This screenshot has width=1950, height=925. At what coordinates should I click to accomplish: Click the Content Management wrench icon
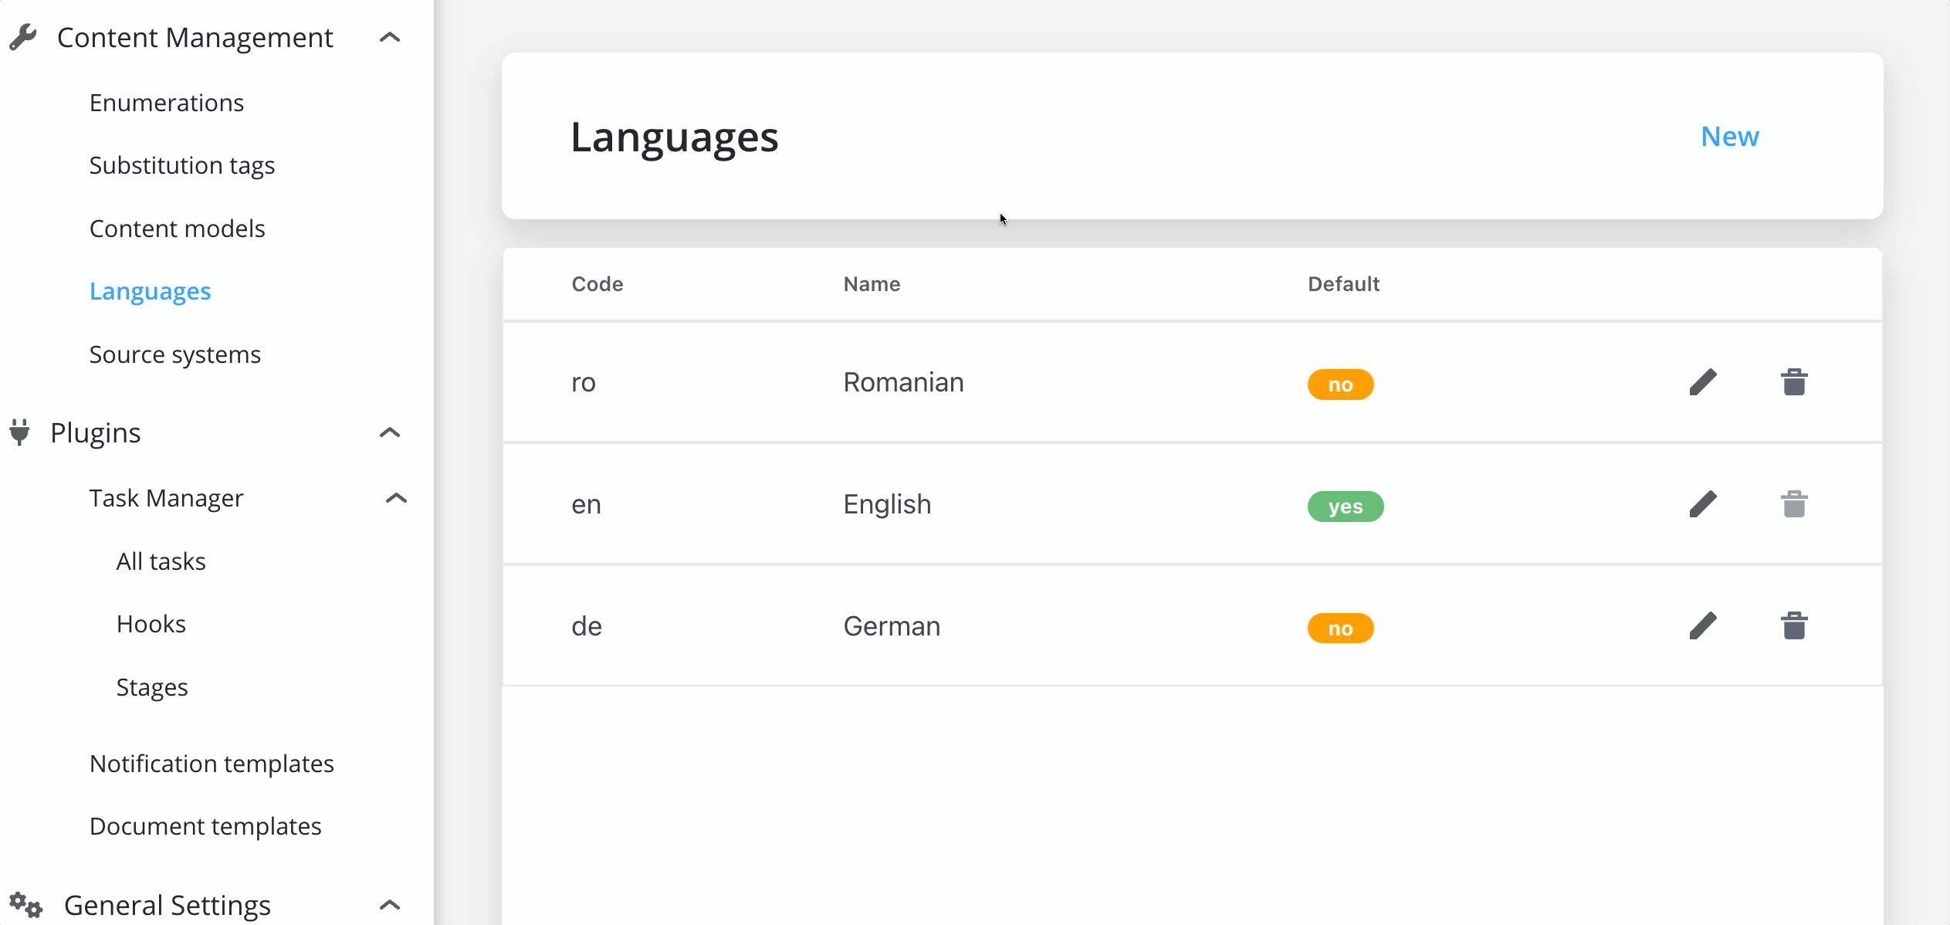[23, 37]
